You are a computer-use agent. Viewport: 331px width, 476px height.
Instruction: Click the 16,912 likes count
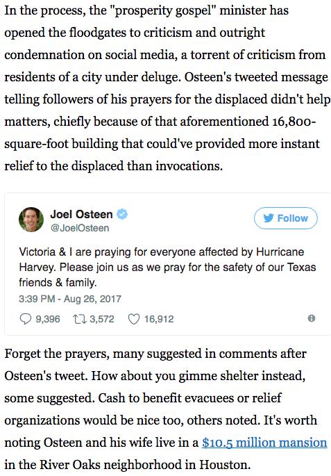tap(159, 319)
